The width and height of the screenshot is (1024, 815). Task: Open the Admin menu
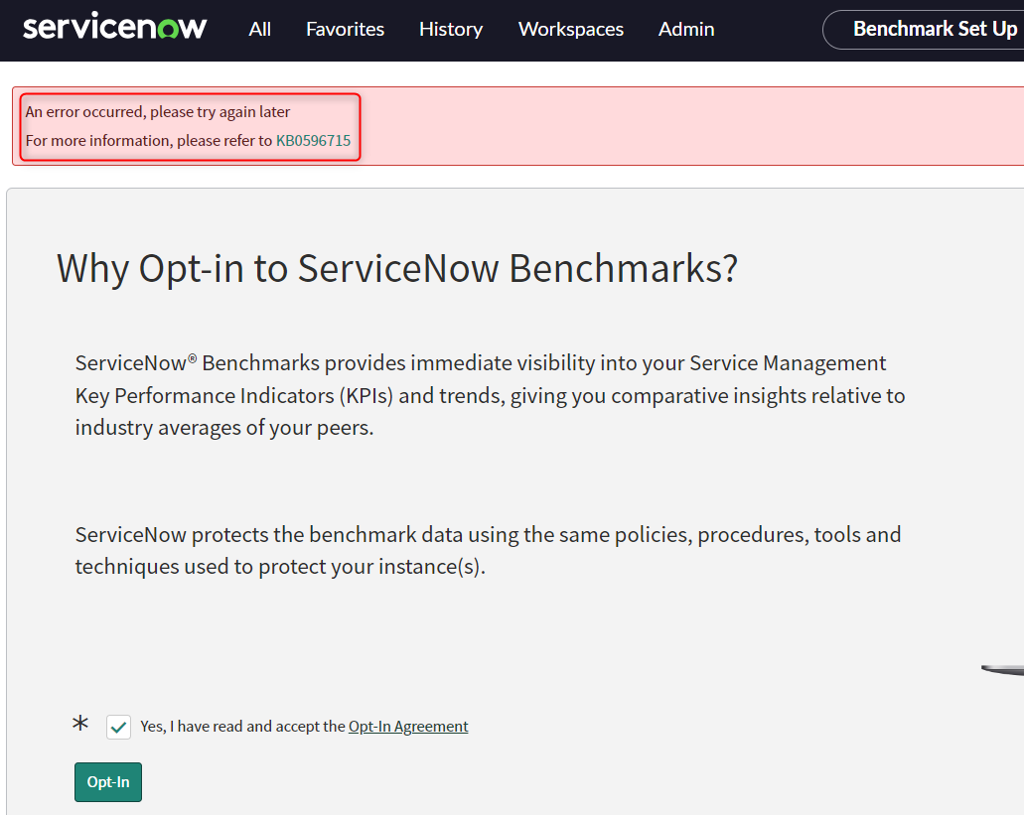point(686,30)
